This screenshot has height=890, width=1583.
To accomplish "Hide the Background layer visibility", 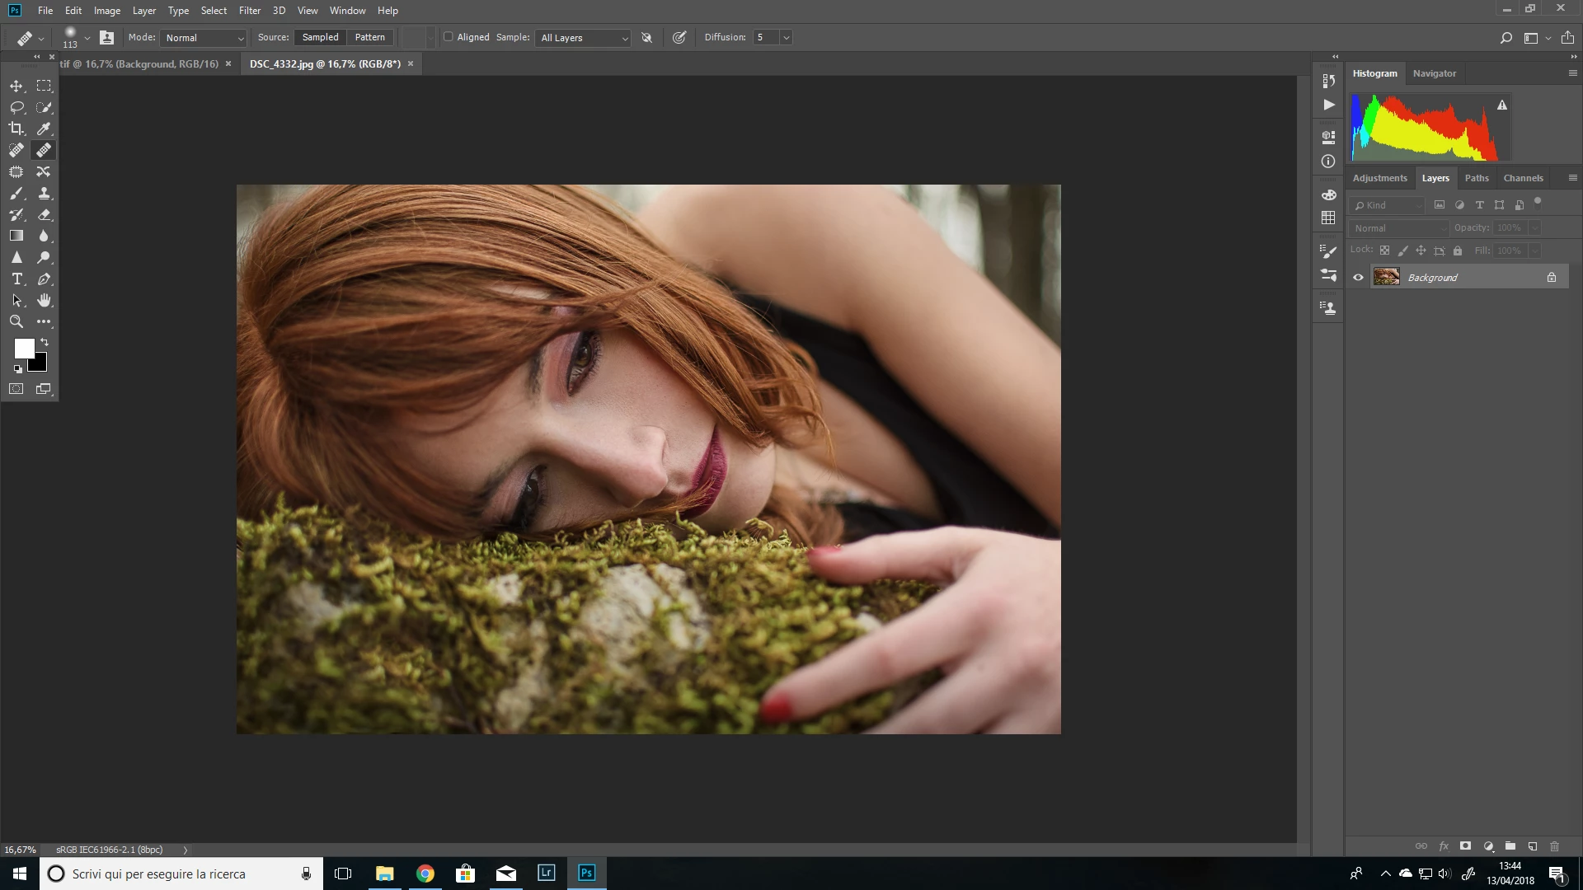I will [1358, 278].
